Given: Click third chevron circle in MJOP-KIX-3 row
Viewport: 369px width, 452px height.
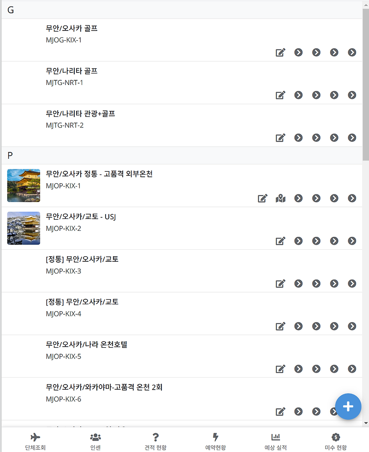Looking at the screenshot, I should 334,283.
